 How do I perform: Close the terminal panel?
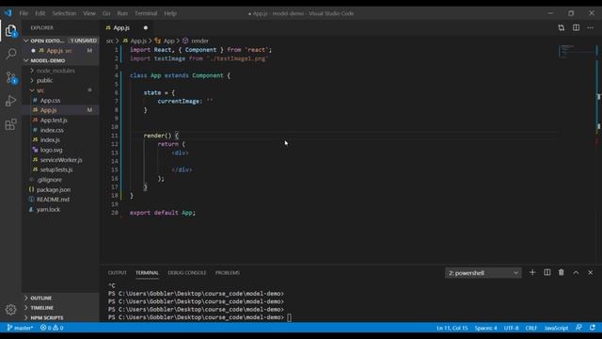[591, 272]
